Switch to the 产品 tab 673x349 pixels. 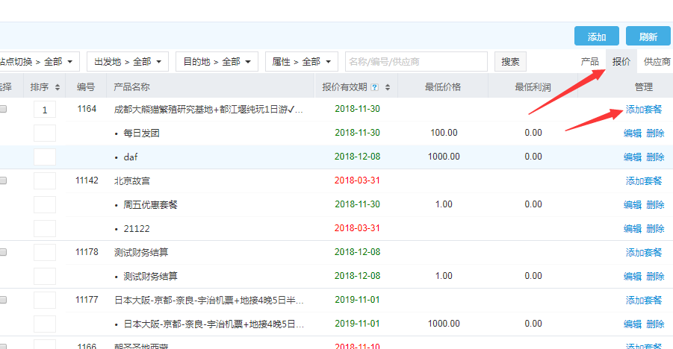point(590,62)
